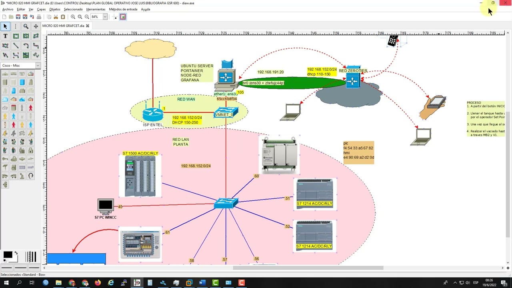
Task: Click the Export diagram icon
Action: click(32, 17)
